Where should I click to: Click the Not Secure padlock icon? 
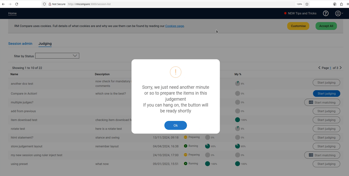point(50,4)
